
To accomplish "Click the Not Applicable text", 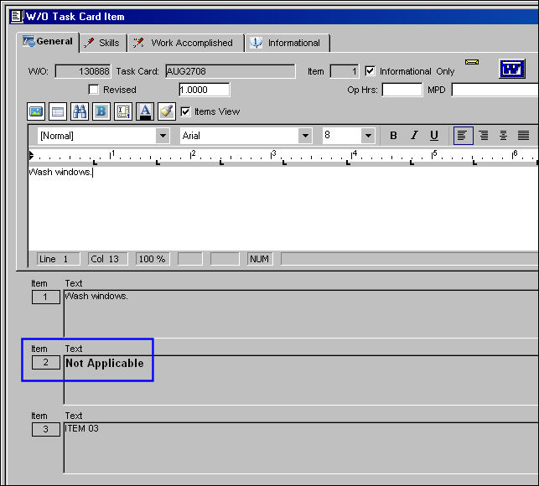I will (105, 364).
